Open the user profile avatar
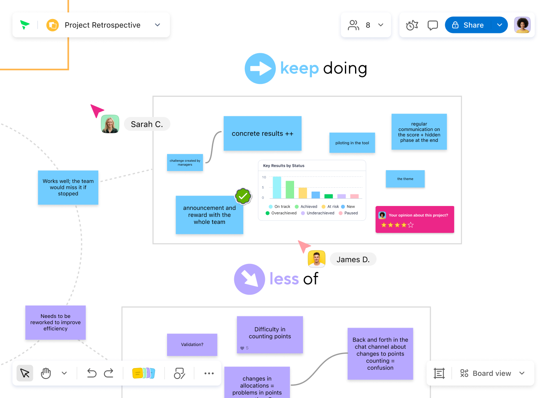 522,25
